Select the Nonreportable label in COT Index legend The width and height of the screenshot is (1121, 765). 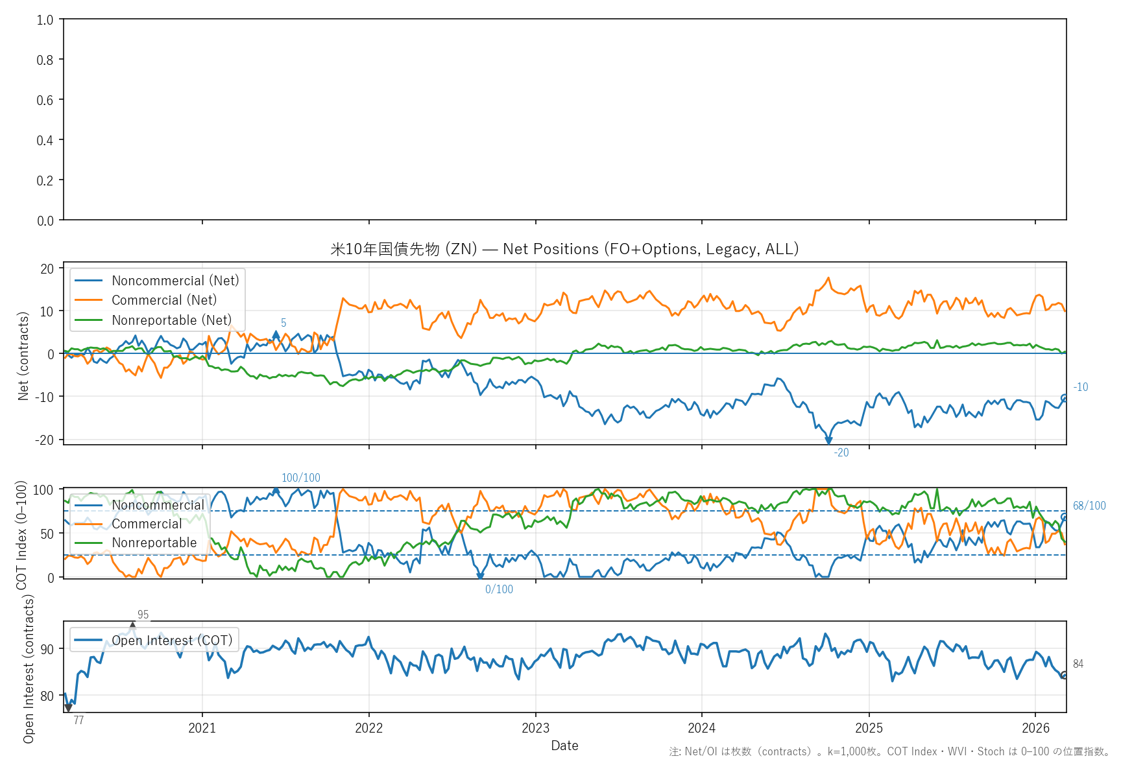pyautogui.click(x=154, y=543)
